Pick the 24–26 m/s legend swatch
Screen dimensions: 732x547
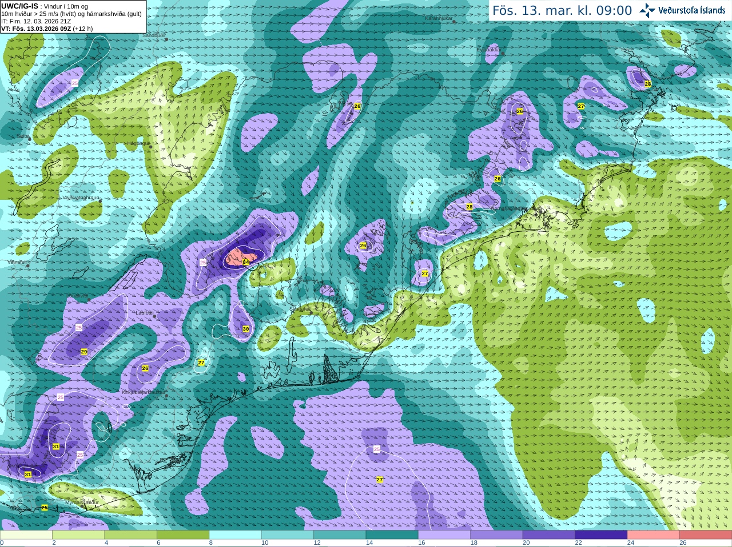pos(654,535)
